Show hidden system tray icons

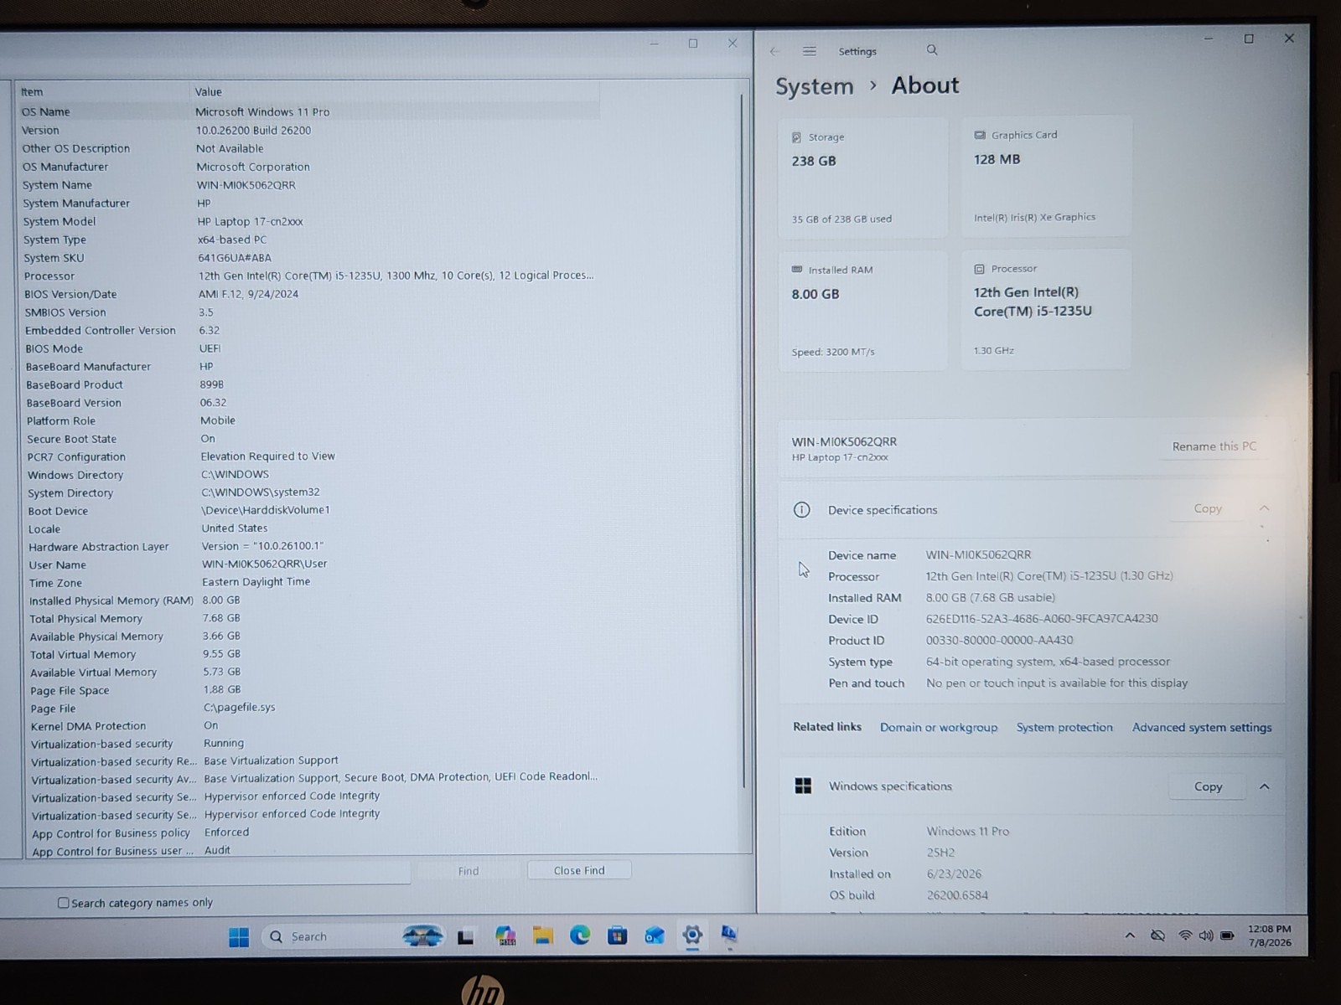click(1130, 935)
